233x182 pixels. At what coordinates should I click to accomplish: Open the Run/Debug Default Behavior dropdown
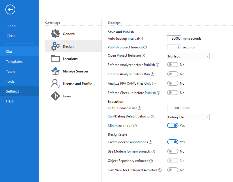(188, 117)
